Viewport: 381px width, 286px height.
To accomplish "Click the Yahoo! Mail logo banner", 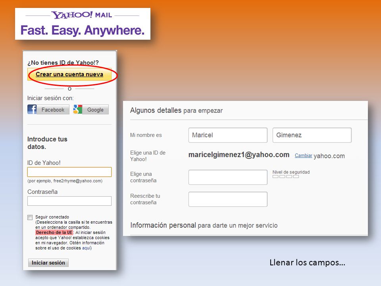I will (x=83, y=24).
